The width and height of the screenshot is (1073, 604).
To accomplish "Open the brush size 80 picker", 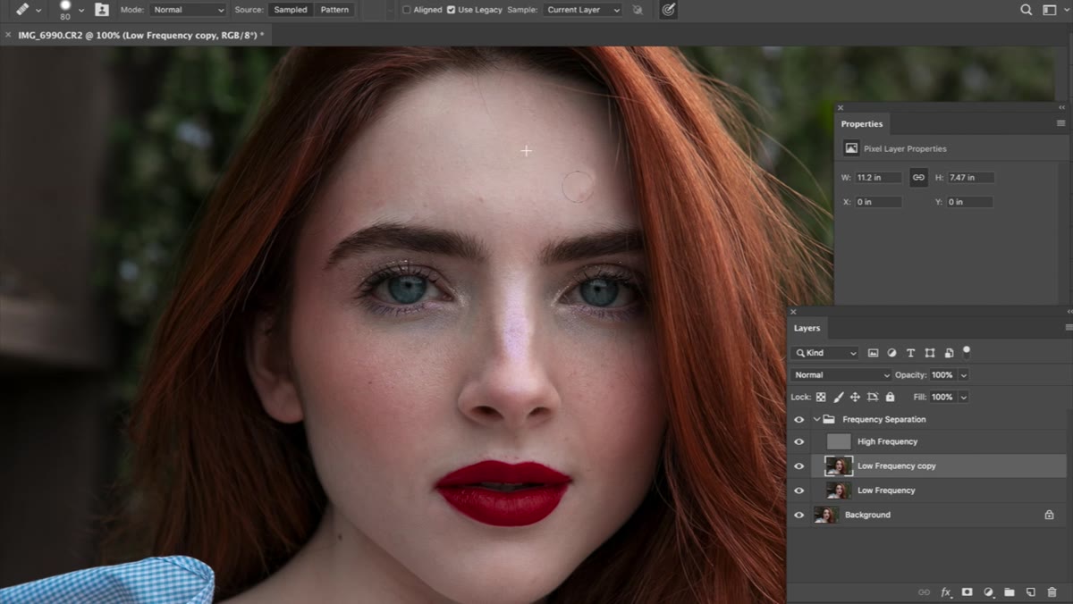I will [72, 10].
